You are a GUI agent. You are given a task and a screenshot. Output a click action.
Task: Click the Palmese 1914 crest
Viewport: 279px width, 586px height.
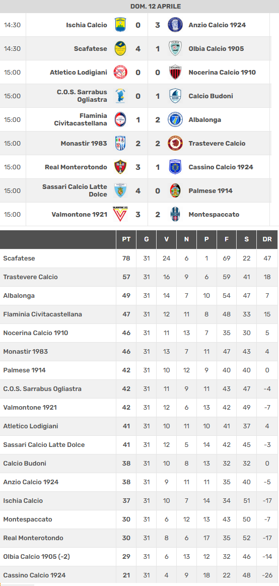point(175,190)
